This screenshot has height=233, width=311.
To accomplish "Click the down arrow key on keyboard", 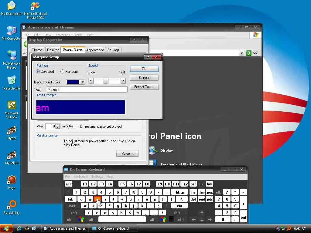I will click(x=202, y=220).
